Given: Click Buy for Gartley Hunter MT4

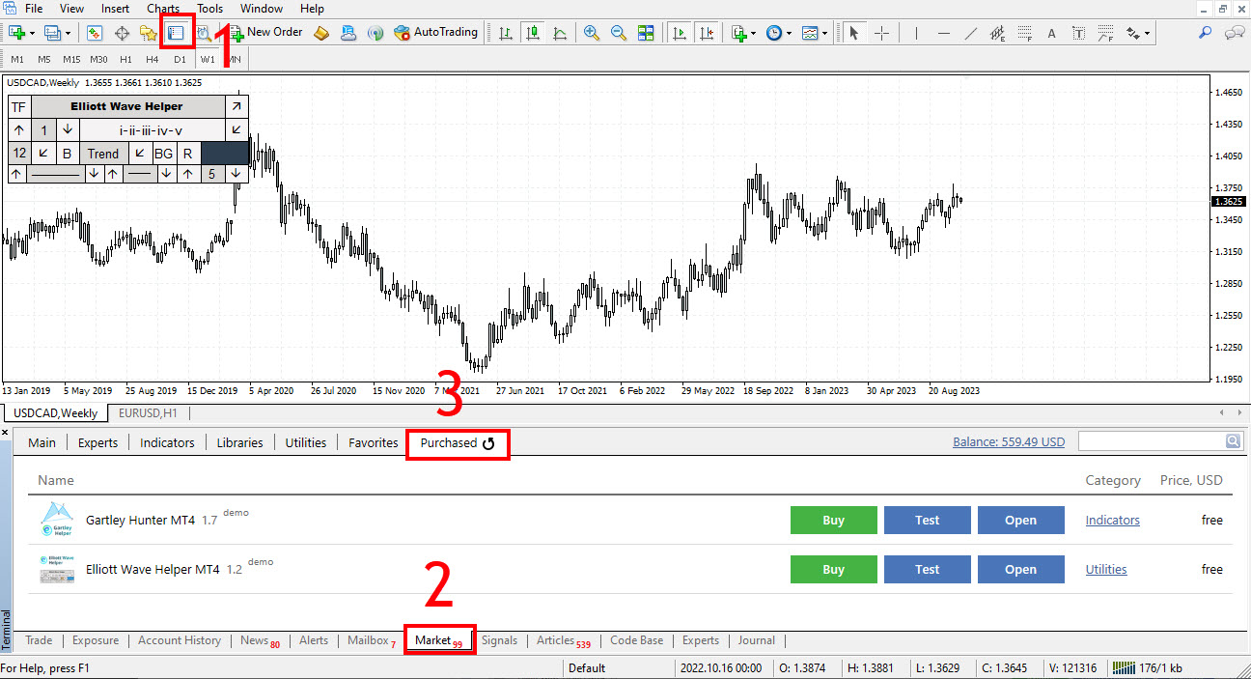Looking at the screenshot, I should tap(833, 520).
